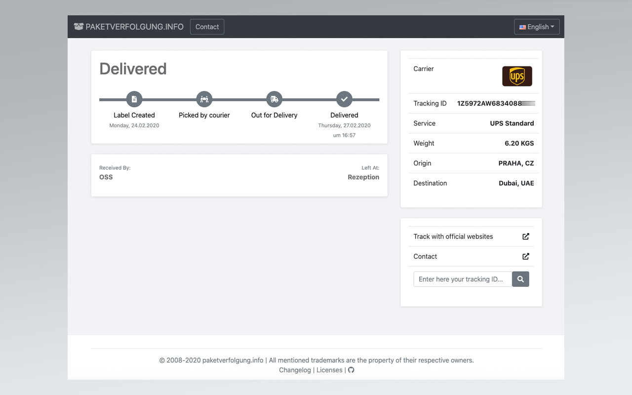Click the tracking number 1Z5972AW6834088
The image size is (632, 395).
click(489, 103)
